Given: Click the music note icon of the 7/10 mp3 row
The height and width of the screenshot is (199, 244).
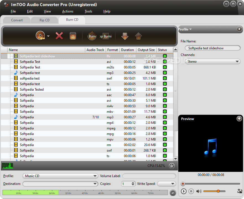Looking at the screenshot, I should (16, 117).
